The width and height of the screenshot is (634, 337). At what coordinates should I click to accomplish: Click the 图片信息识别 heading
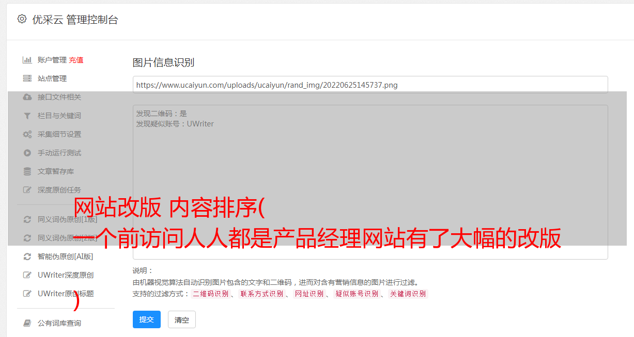click(x=163, y=62)
